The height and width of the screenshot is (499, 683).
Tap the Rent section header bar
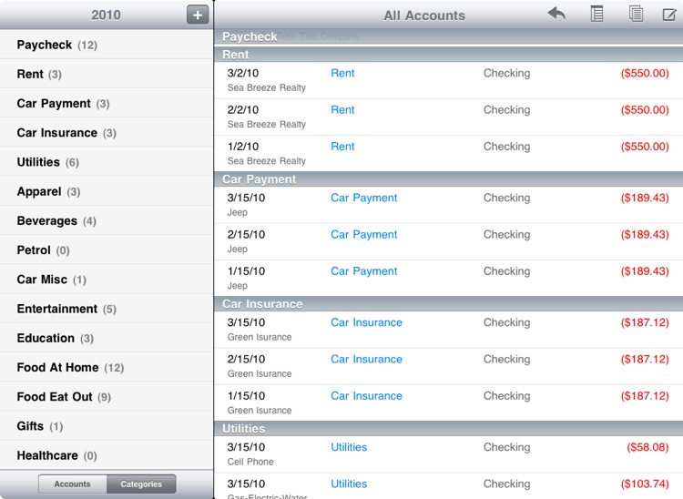(x=449, y=55)
